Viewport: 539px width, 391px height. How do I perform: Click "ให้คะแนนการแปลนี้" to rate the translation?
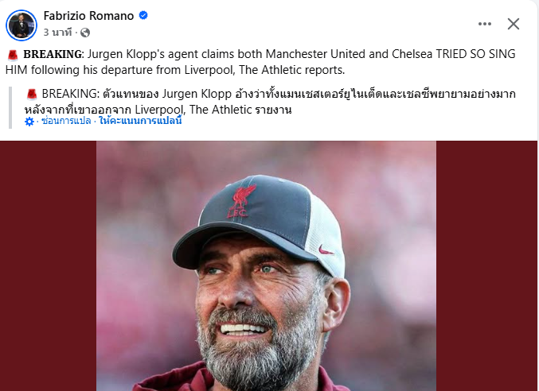[x=141, y=122]
